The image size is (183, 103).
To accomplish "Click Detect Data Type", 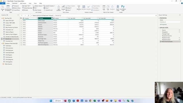I will click(27, 8).
